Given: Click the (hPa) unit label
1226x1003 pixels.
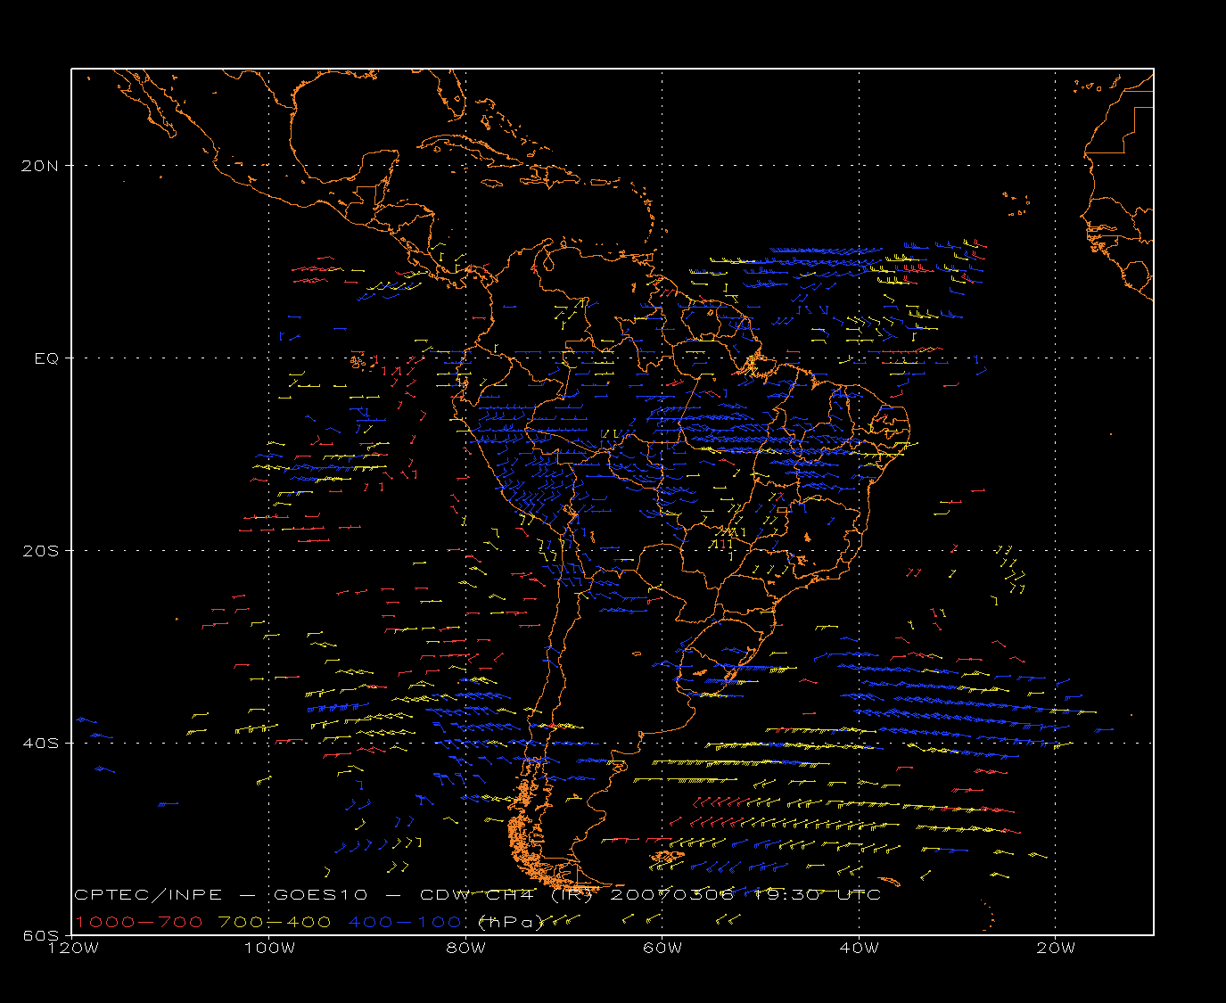Looking at the screenshot, I should [511, 923].
